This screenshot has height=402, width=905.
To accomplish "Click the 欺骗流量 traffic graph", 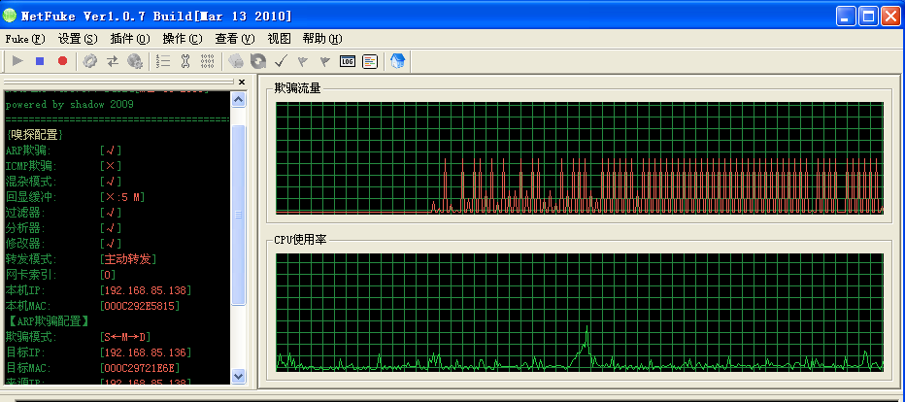I will click(580, 157).
